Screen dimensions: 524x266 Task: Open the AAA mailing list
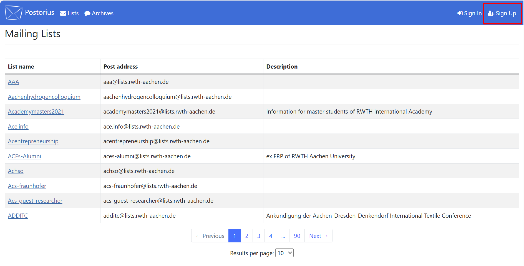13,82
